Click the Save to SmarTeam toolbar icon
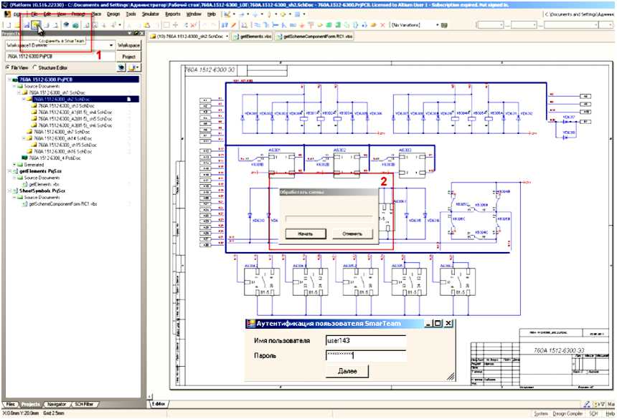Screen dimensions: 617x419 point(34,24)
